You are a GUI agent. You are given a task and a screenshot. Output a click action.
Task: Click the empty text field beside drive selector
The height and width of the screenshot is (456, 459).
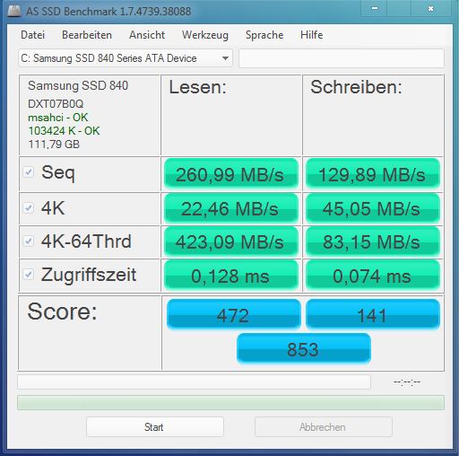(342, 58)
